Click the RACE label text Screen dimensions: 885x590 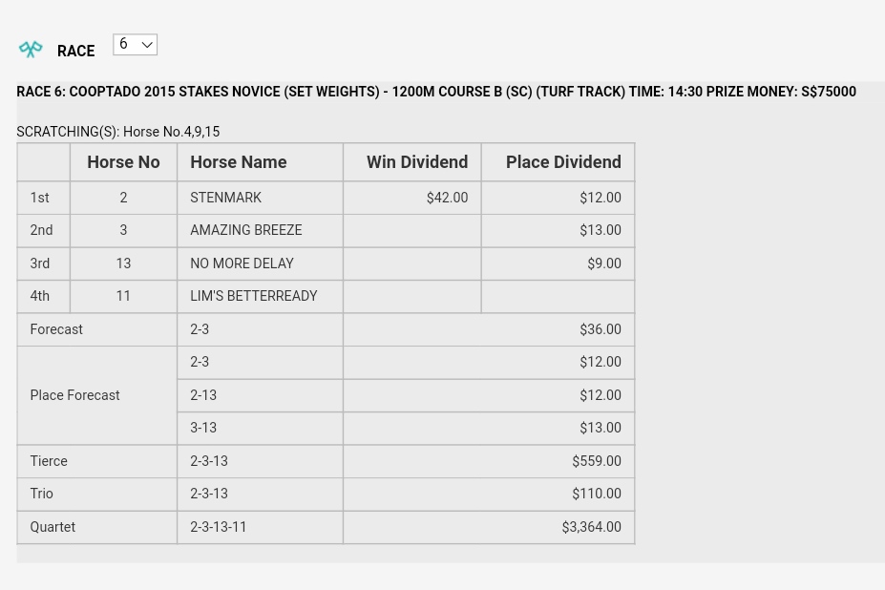pos(75,52)
